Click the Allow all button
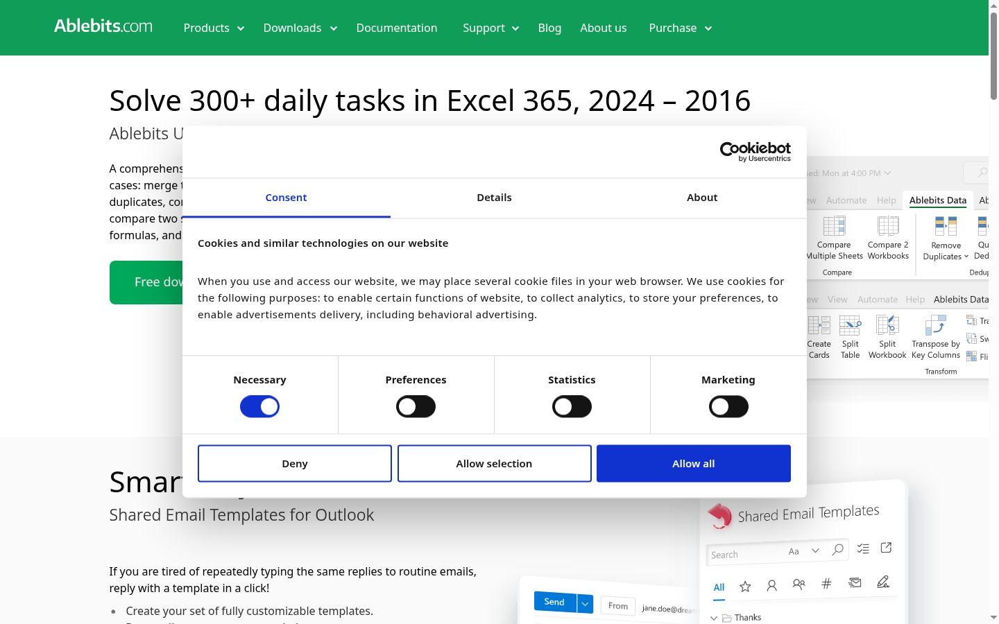The width and height of the screenshot is (999, 624). pyautogui.click(x=694, y=463)
